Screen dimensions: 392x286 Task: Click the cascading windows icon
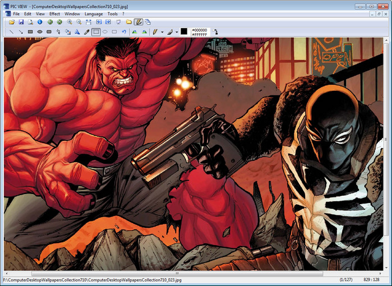click(x=147, y=22)
